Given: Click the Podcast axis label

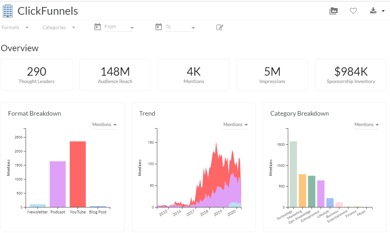Looking at the screenshot, I should tap(58, 212).
